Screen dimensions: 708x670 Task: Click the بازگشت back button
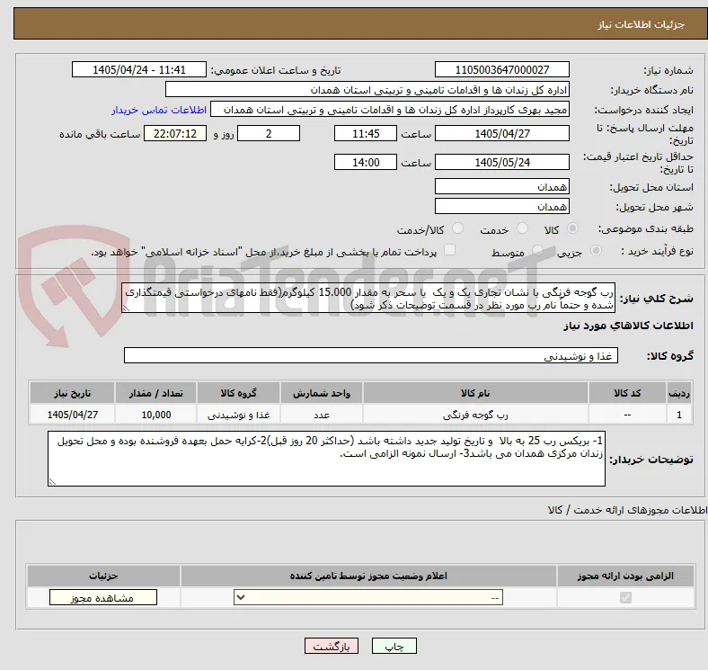point(332,646)
